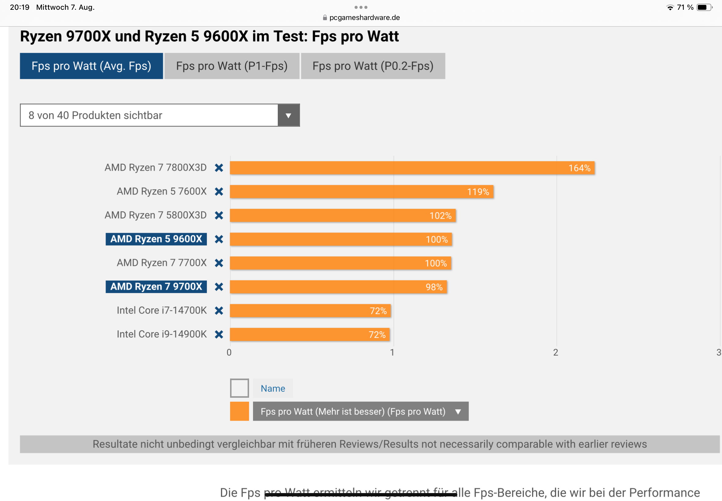Viewport: 722px width, 501px height.
Task: Click the Name label link
Action: point(273,388)
